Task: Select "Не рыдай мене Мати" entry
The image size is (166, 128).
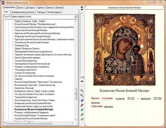Action: [x=26, y=70]
